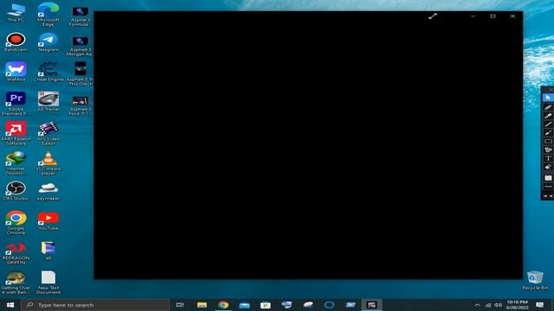
Task: Open the blue circle Cortana taskbar icon
Action: click(x=329, y=305)
